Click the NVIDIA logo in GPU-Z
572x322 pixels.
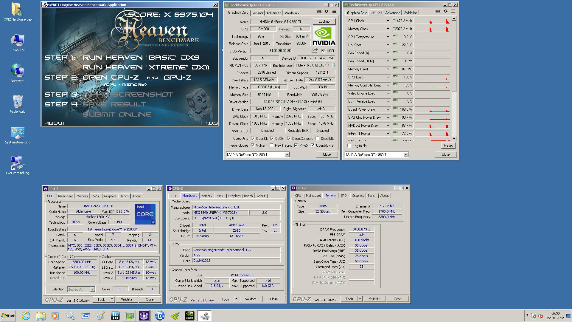324,36
